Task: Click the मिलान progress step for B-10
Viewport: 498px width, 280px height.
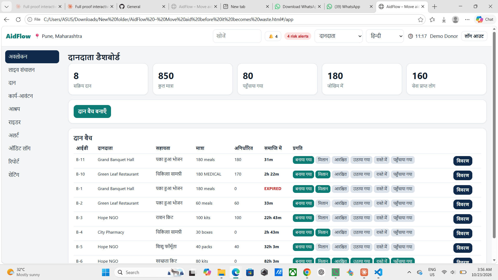Action: click(323, 174)
